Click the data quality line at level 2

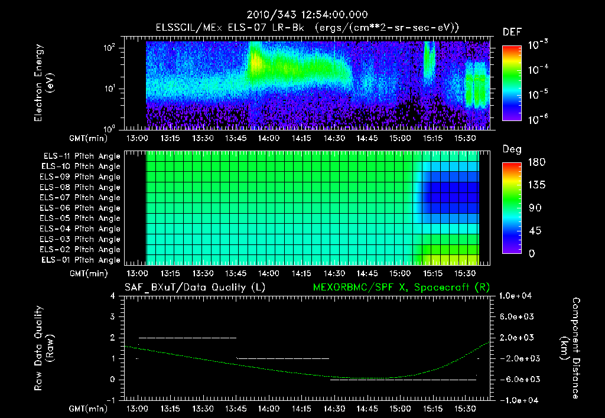tap(187, 338)
